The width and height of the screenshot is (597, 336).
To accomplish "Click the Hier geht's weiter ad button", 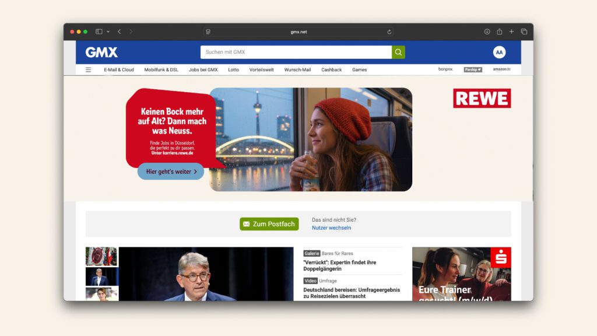I will [x=171, y=171].
